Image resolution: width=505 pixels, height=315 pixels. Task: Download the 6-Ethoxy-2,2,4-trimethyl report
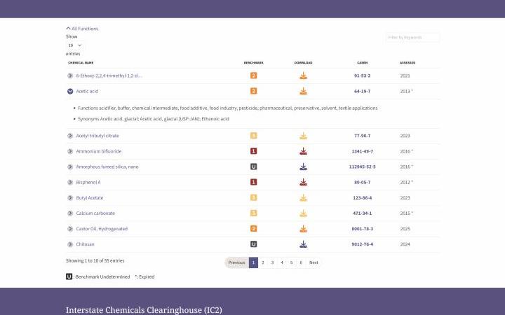tap(303, 76)
